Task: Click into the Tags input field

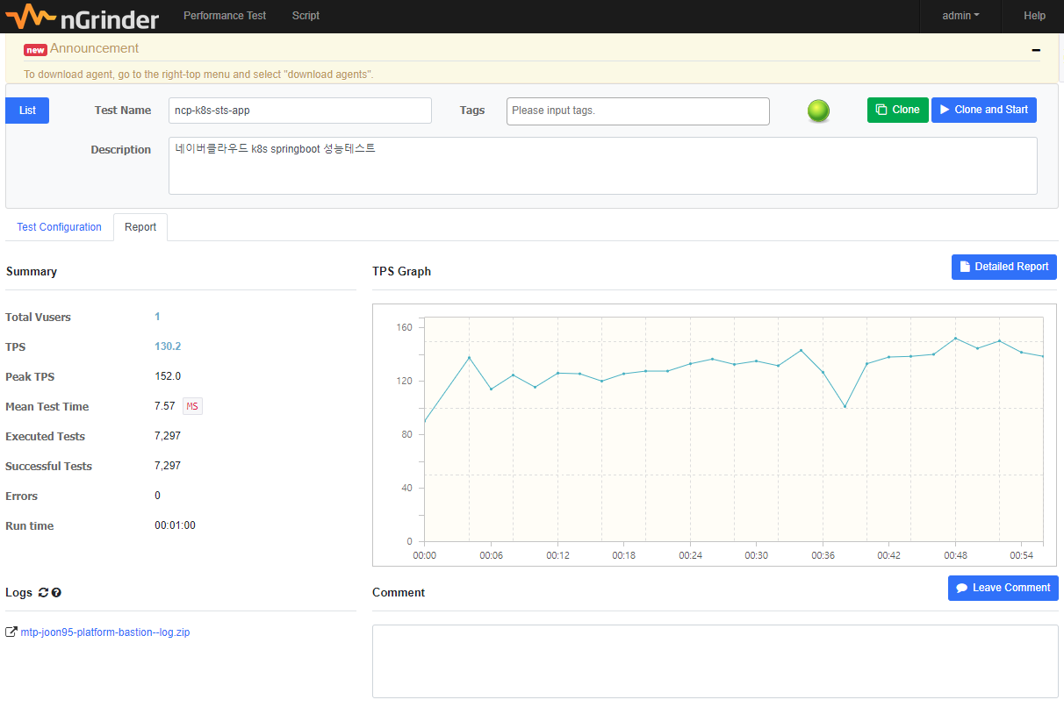Action: pos(638,111)
